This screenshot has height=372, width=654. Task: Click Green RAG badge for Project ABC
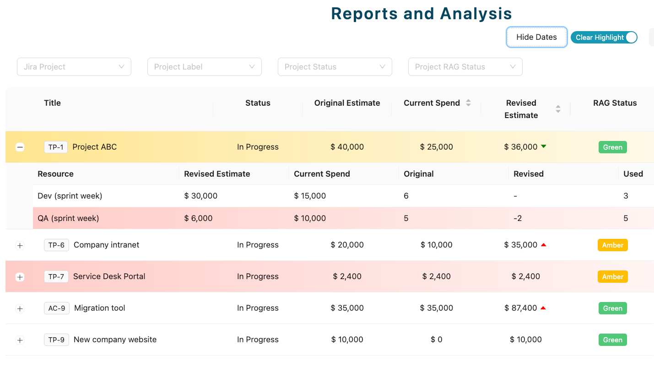pyautogui.click(x=612, y=147)
